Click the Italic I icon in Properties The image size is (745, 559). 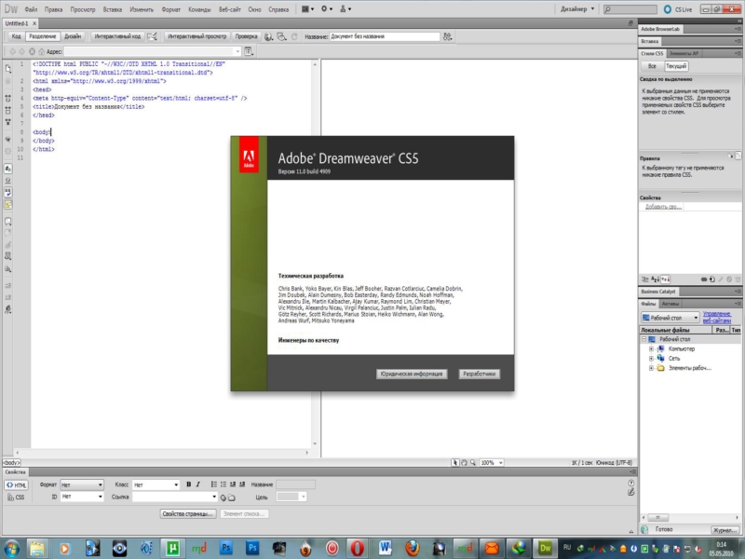click(198, 484)
